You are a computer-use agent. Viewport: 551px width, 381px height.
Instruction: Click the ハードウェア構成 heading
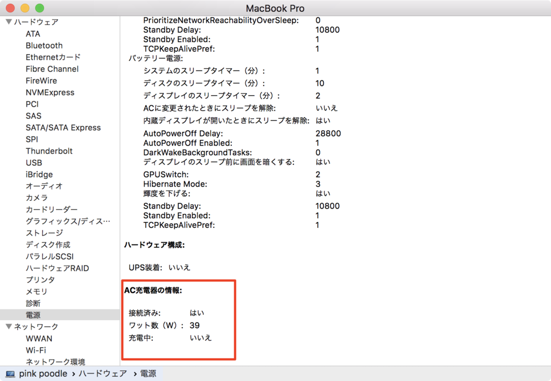click(154, 245)
